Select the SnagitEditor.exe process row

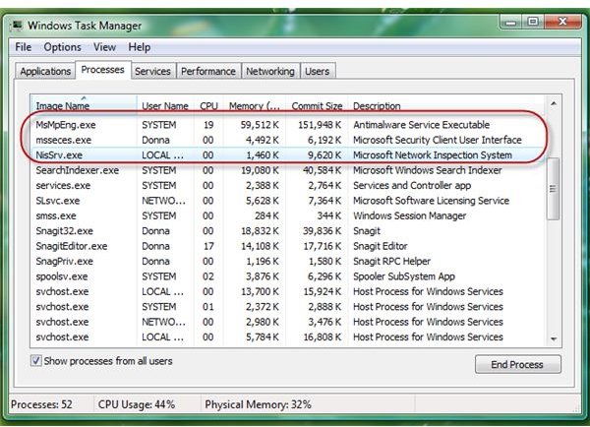pyautogui.click(x=287, y=246)
